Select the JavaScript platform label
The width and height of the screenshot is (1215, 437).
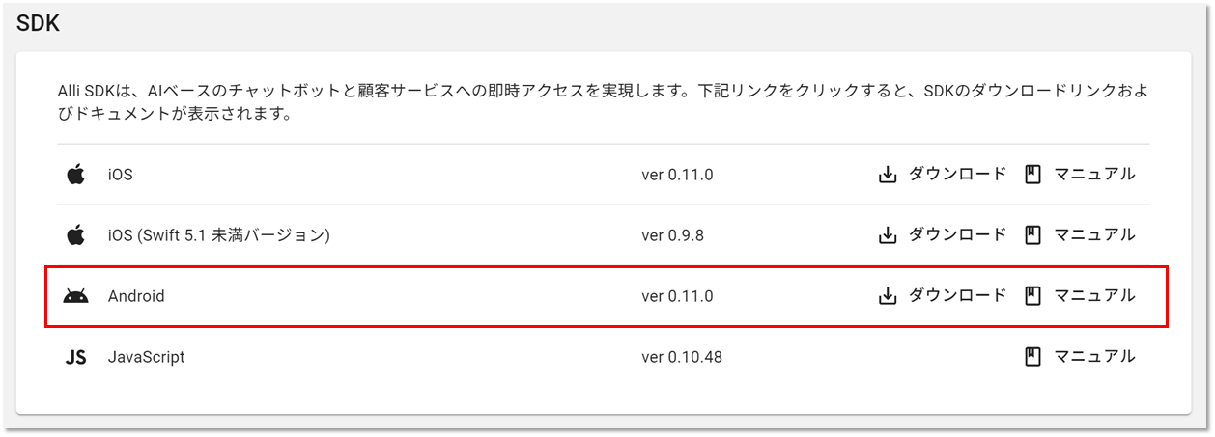click(146, 357)
